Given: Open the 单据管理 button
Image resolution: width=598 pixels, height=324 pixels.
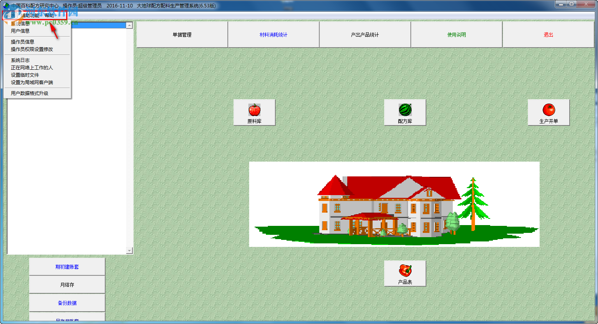Looking at the screenshot, I should click(x=182, y=35).
